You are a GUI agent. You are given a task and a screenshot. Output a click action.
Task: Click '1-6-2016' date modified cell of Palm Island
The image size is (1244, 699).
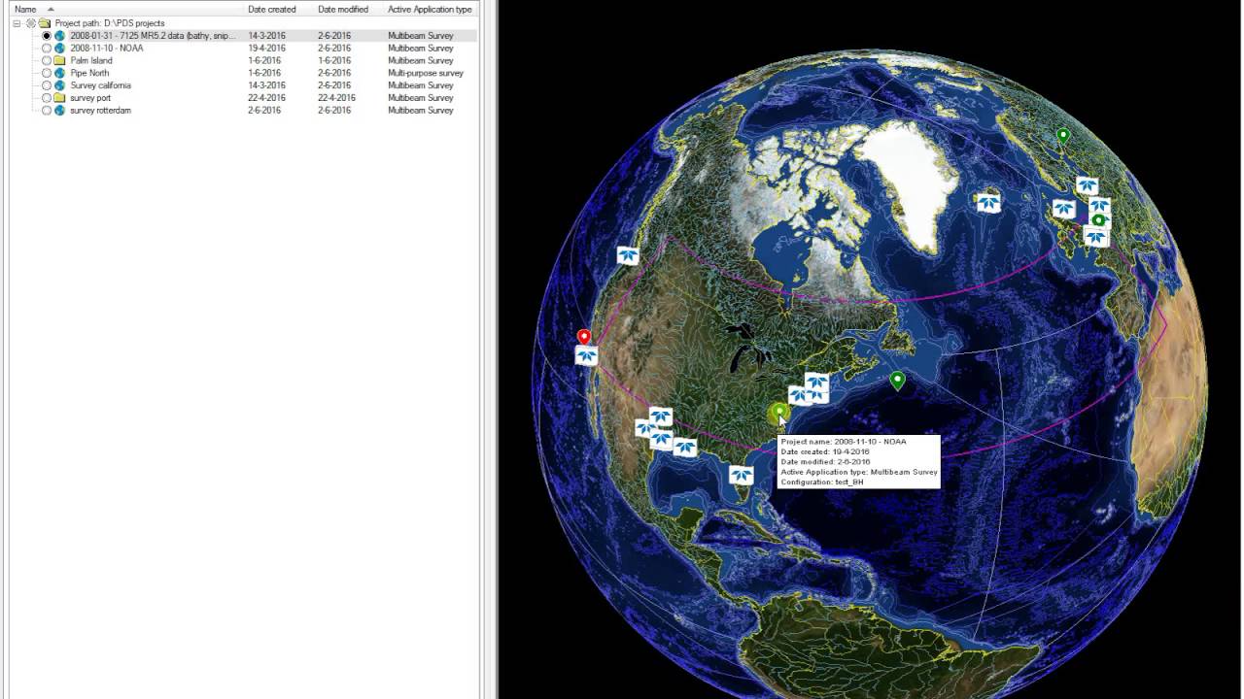(x=334, y=60)
